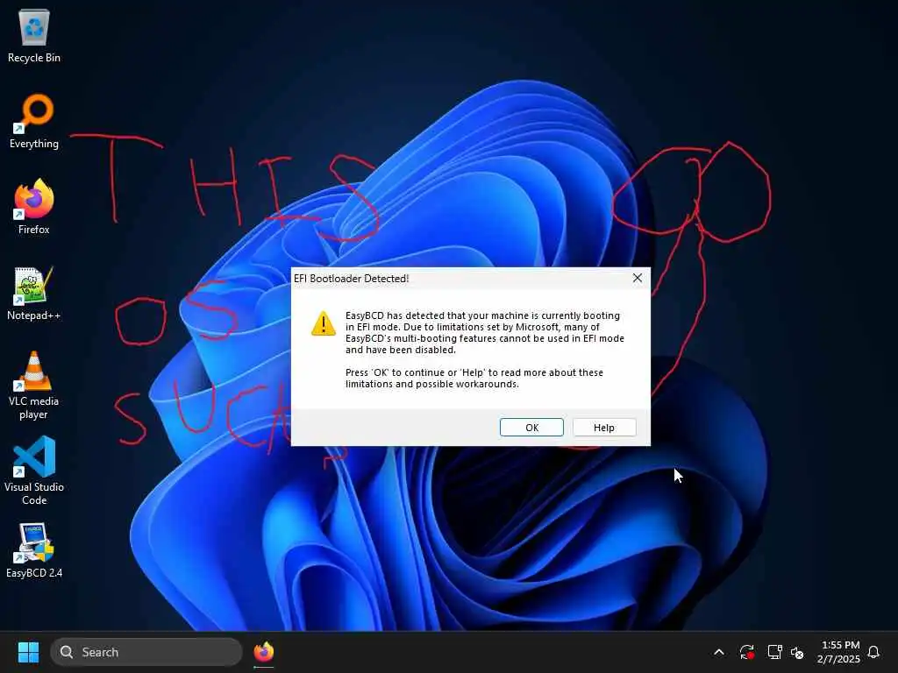898x673 pixels.
Task: Open the clock showing 1:55 PM
Action: pos(839,652)
